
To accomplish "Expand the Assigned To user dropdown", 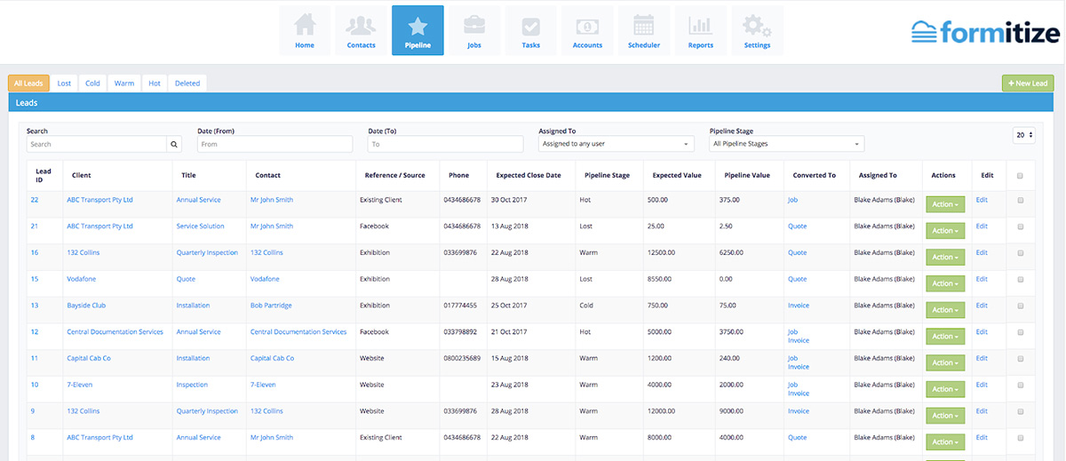I will click(616, 144).
